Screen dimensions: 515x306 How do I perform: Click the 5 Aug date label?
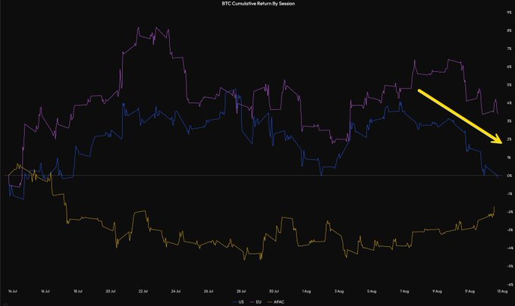[372, 291]
